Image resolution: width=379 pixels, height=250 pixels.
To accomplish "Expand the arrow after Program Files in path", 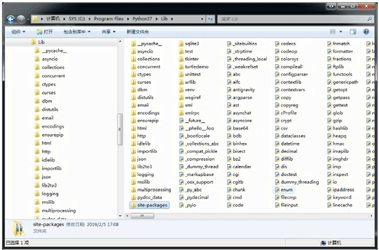I will 128,19.
